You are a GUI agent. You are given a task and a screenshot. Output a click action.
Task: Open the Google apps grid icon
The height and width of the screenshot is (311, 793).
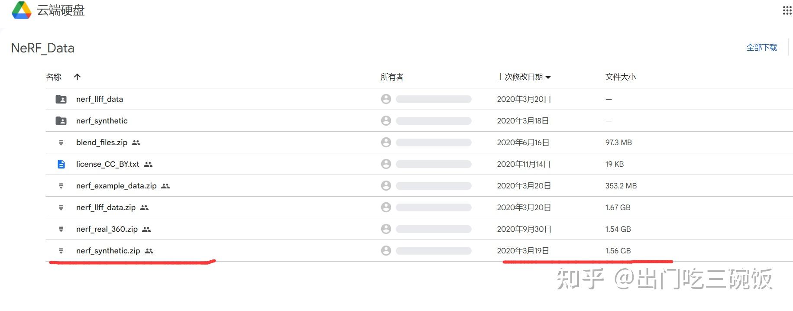[787, 11]
